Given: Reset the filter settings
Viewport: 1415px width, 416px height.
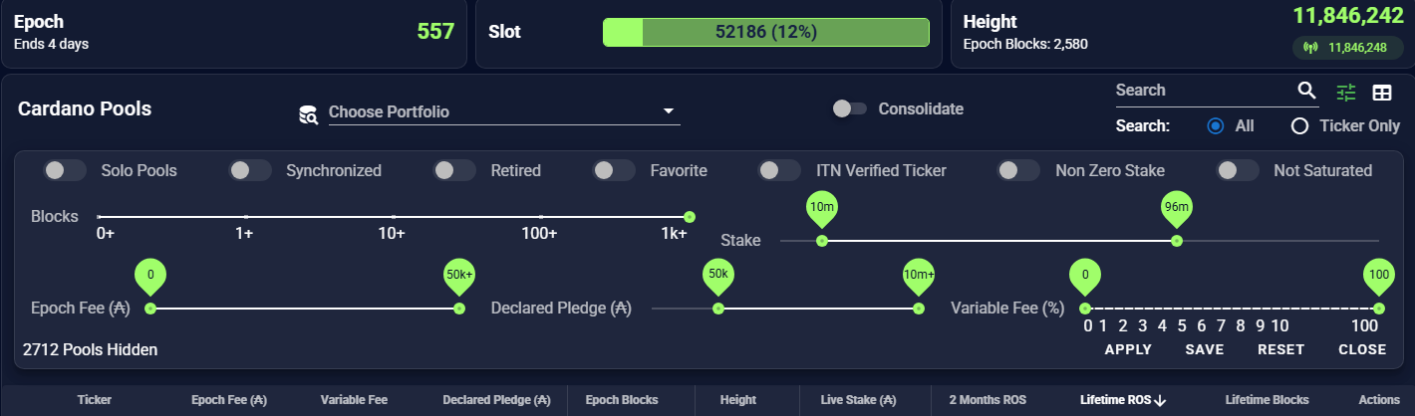Looking at the screenshot, I should point(1280,349).
